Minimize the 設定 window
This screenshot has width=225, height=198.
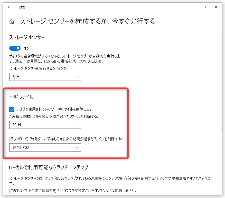tap(192, 7)
